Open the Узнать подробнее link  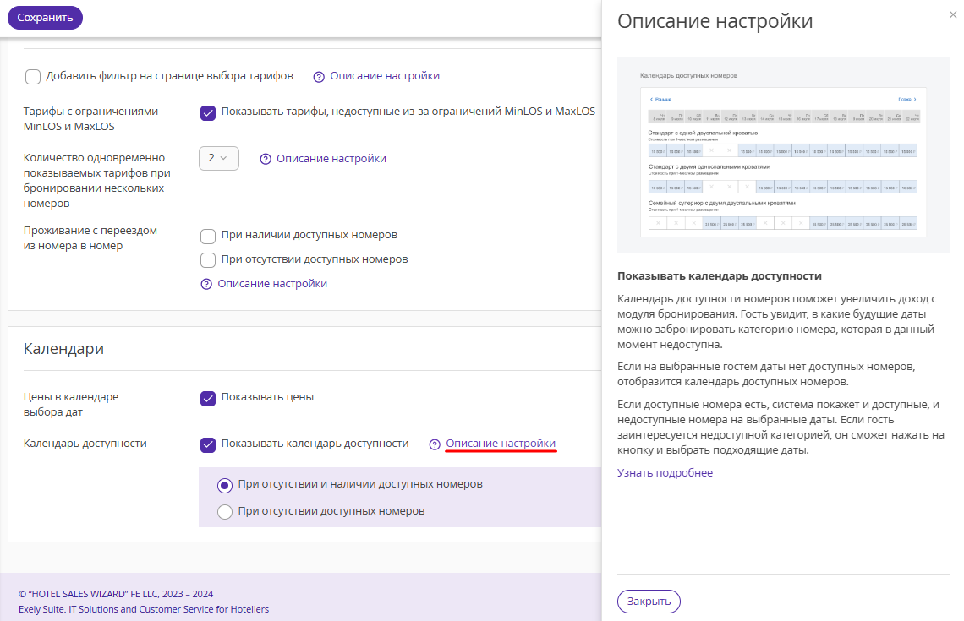[665, 473]
